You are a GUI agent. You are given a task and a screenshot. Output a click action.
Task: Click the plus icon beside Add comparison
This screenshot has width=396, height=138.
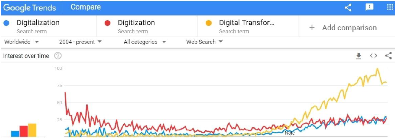(312, 27)
